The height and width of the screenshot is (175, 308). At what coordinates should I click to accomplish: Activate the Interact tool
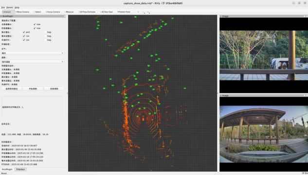tap(7, 12)
